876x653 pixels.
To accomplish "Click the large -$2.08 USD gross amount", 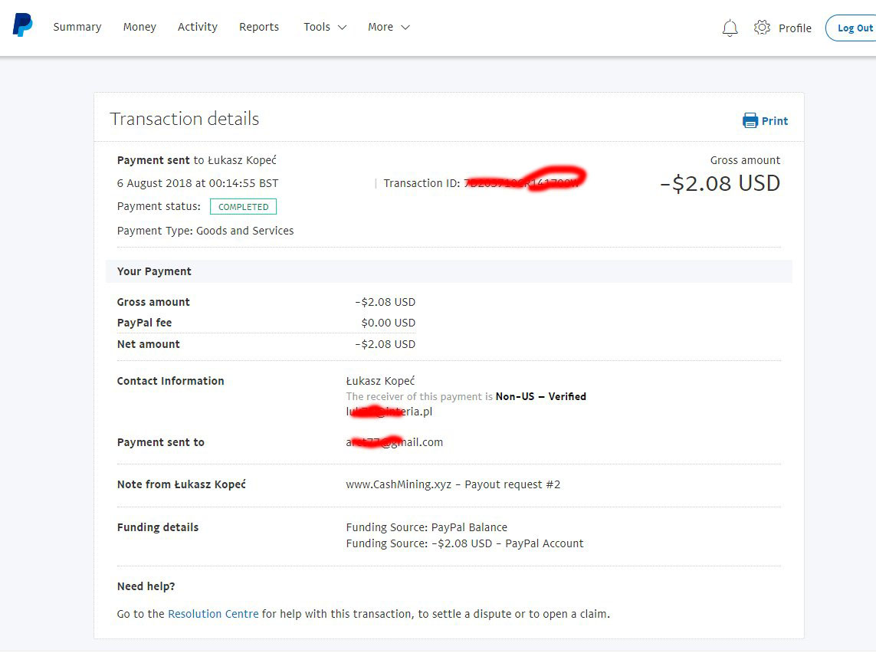I will pyautogui.click(x=720, y=183).
